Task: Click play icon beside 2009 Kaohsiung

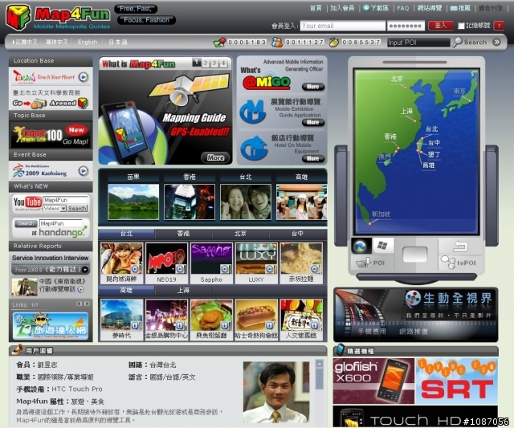Action: [84, 171]
